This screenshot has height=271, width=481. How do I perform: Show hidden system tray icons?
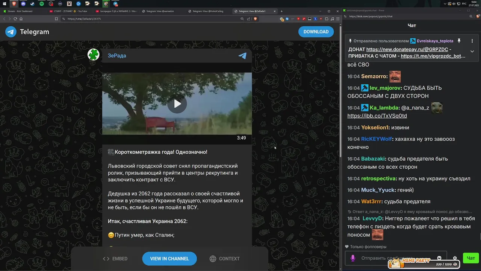(445, 4)
